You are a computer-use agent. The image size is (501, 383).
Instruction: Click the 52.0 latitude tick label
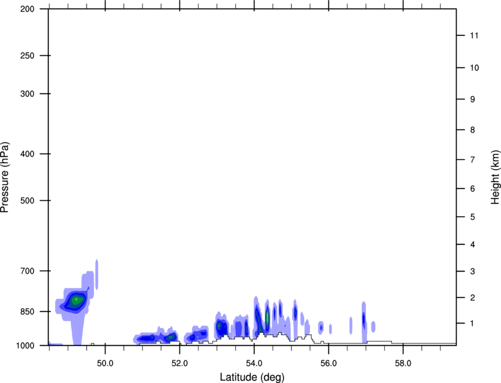[x=180, y=364]
